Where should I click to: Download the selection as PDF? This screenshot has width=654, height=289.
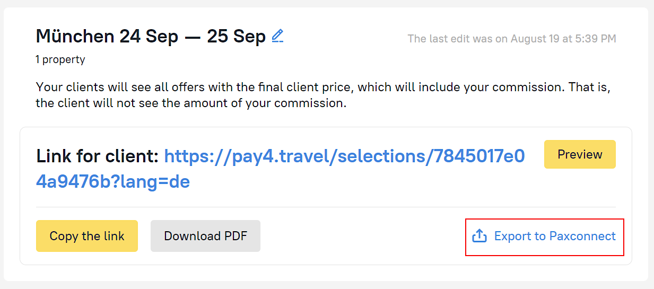(205, 236)
